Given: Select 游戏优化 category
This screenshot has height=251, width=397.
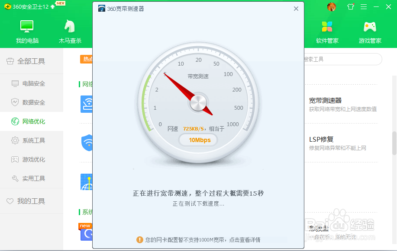Looking at the screenshot, I should [x=32, y=159].
